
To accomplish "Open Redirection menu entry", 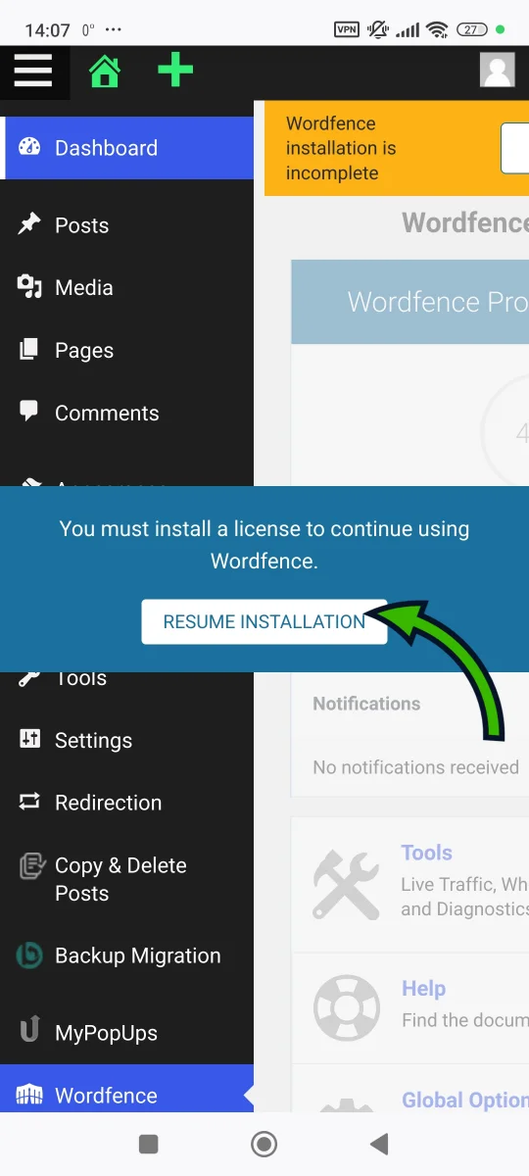I will click(x=127, y=803).
